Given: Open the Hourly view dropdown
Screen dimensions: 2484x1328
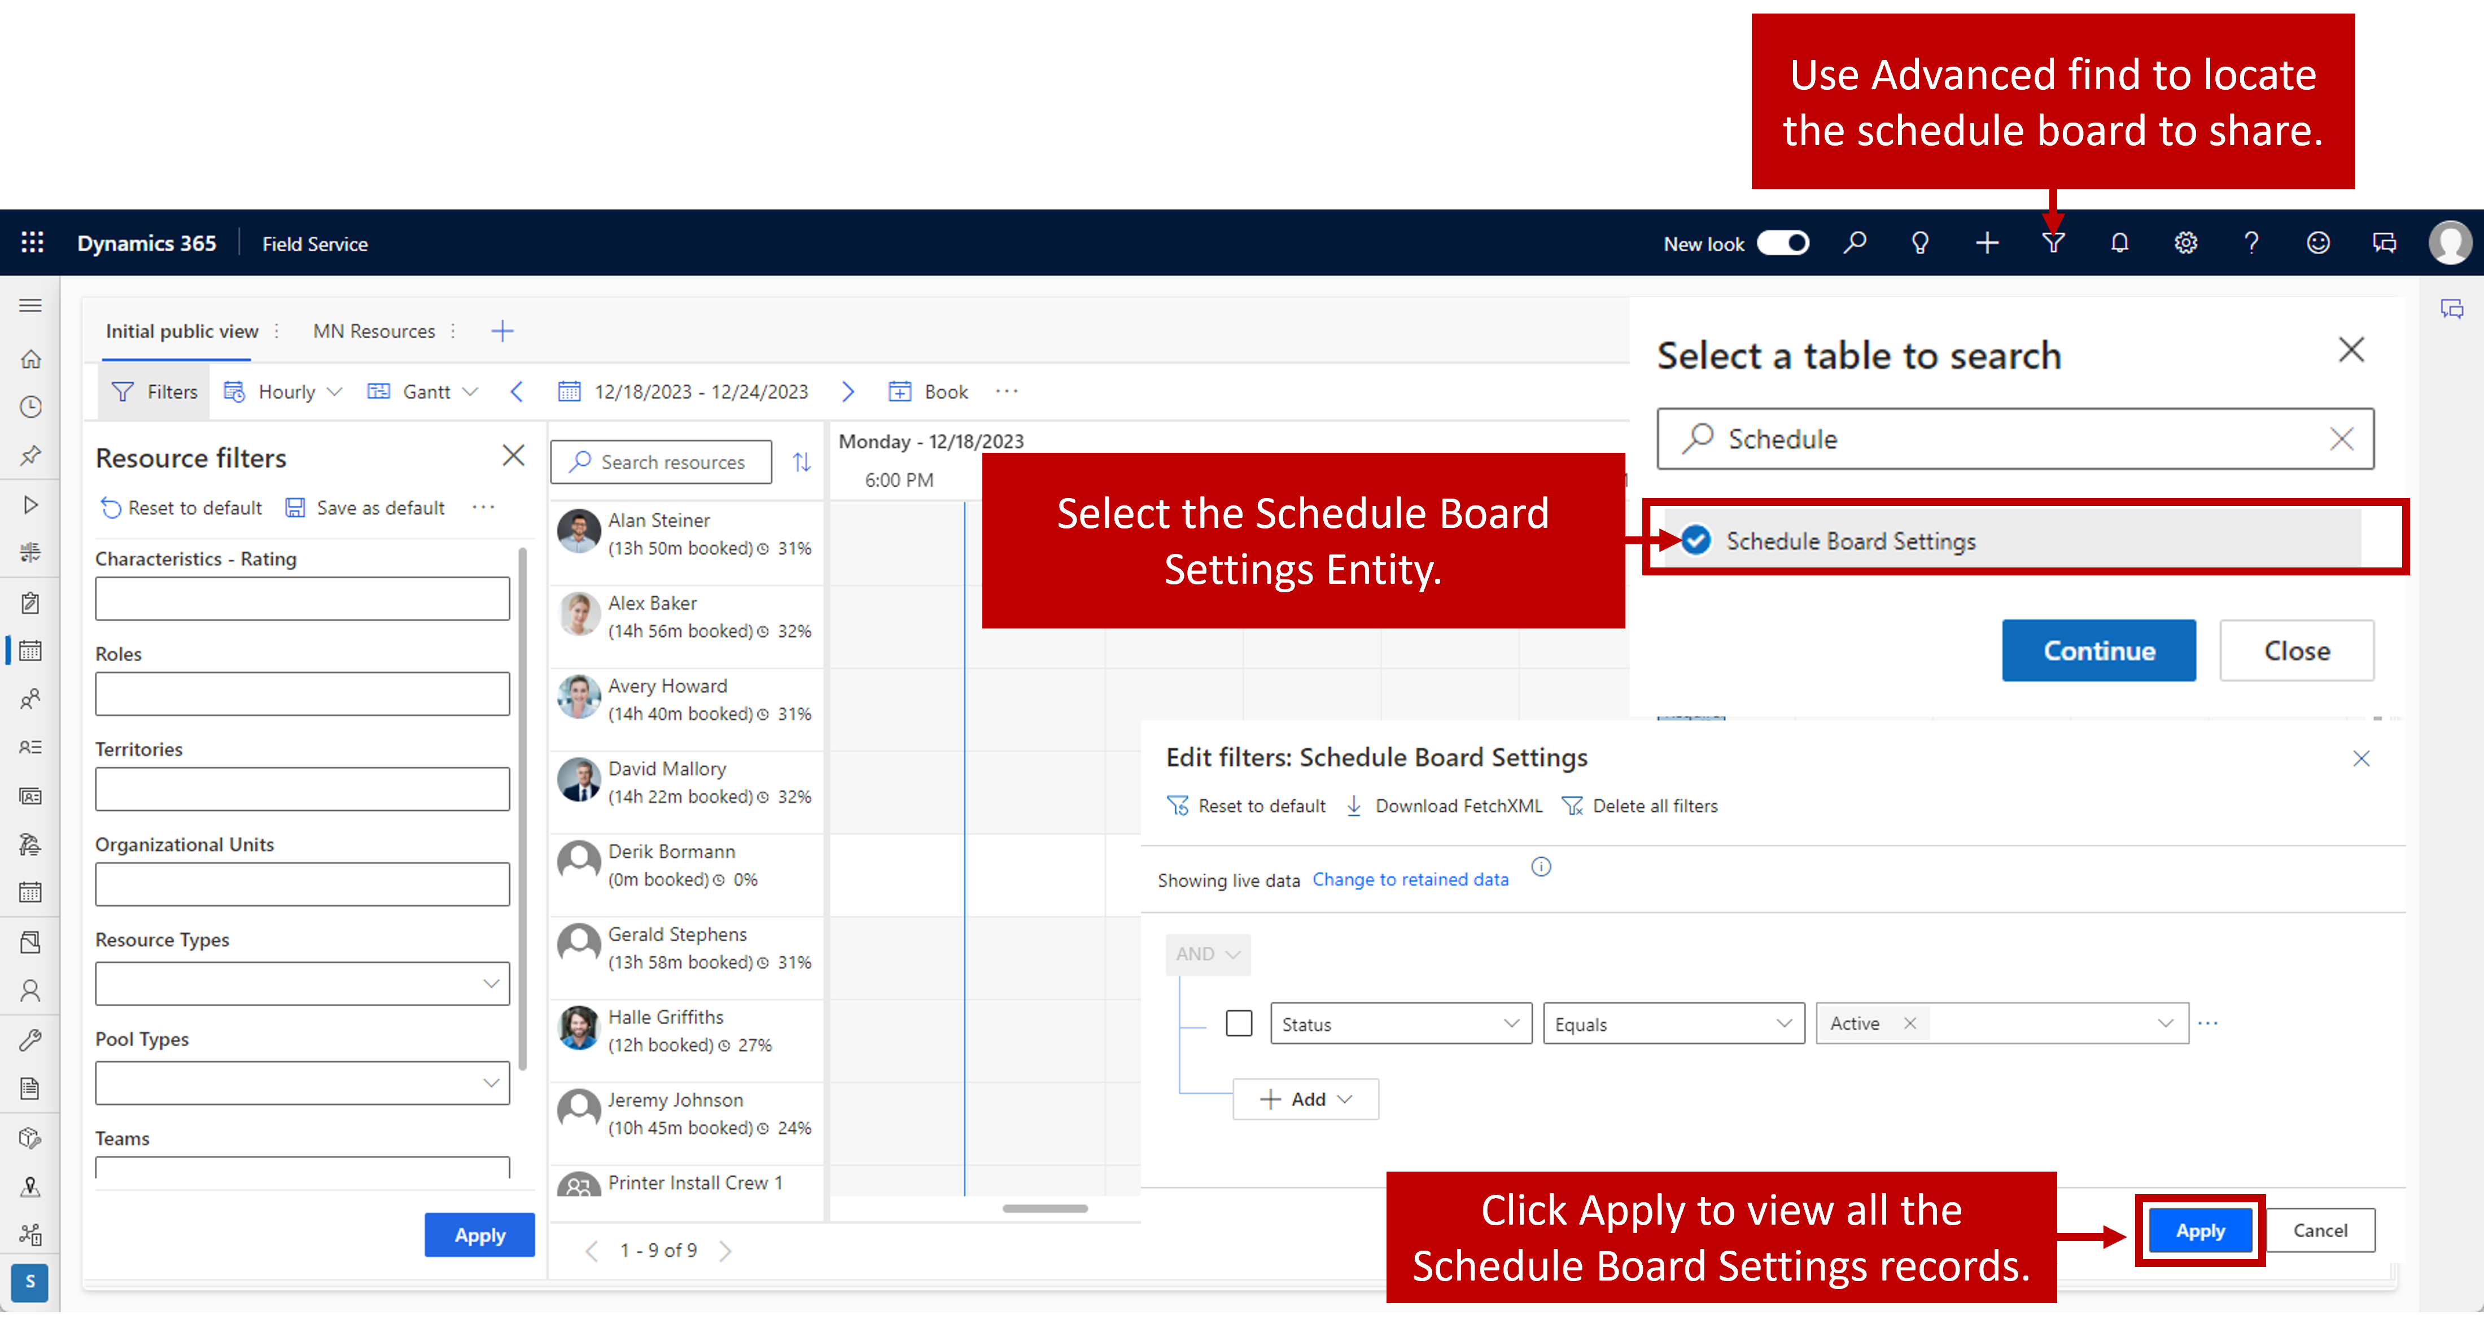Looking at the screenshot, I should pos(282,391).
